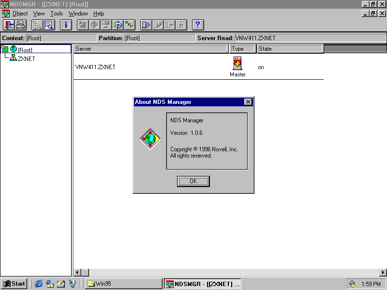Click the 'Copyright © 1996 Novell, Inc.' line

click(204, 149)
